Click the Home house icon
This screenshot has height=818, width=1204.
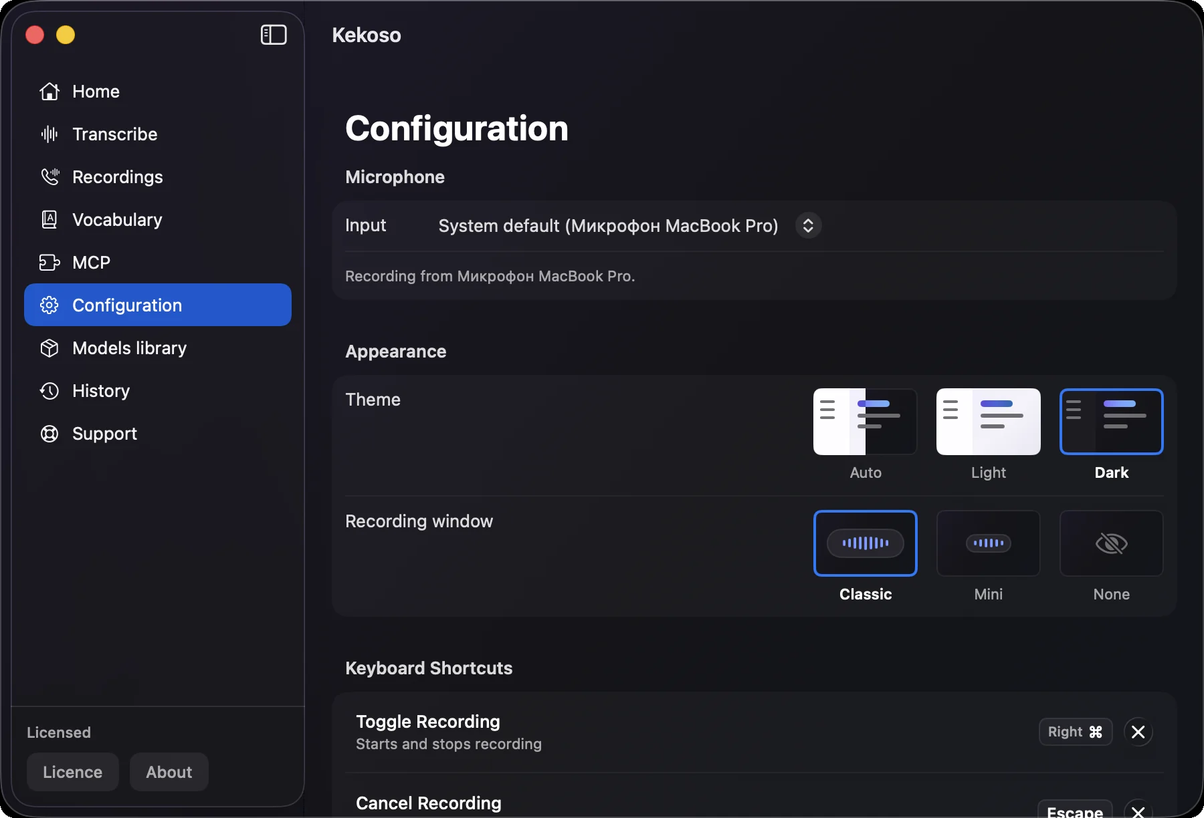[x=49, y=92]
